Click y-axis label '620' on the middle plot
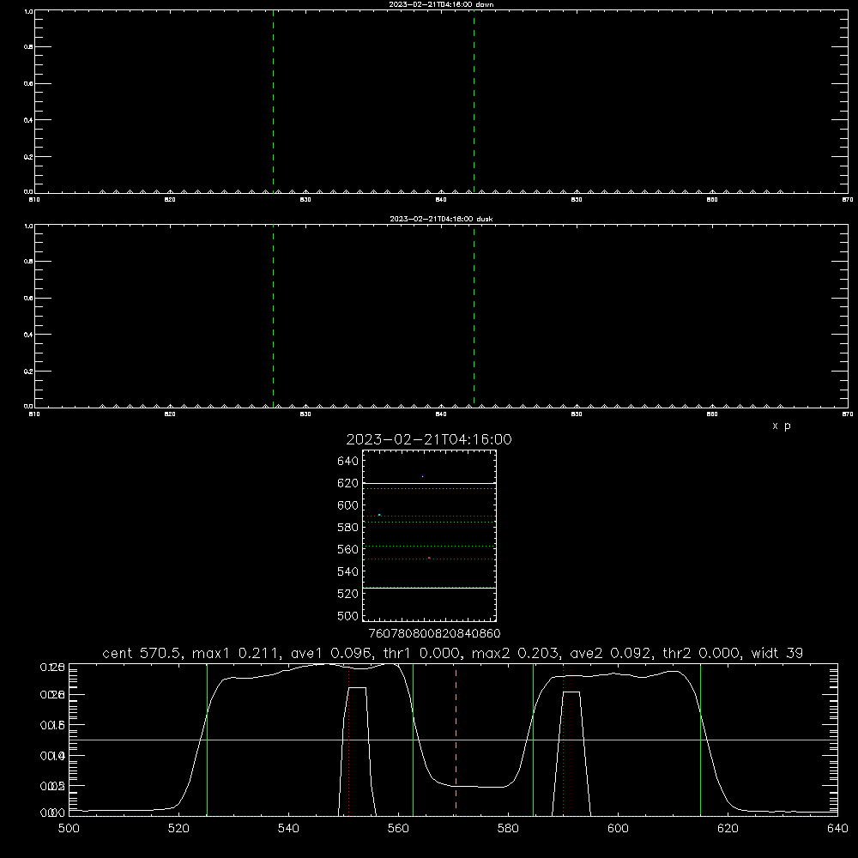The height and width of the screenshot is (858, 858). (348, 483)
